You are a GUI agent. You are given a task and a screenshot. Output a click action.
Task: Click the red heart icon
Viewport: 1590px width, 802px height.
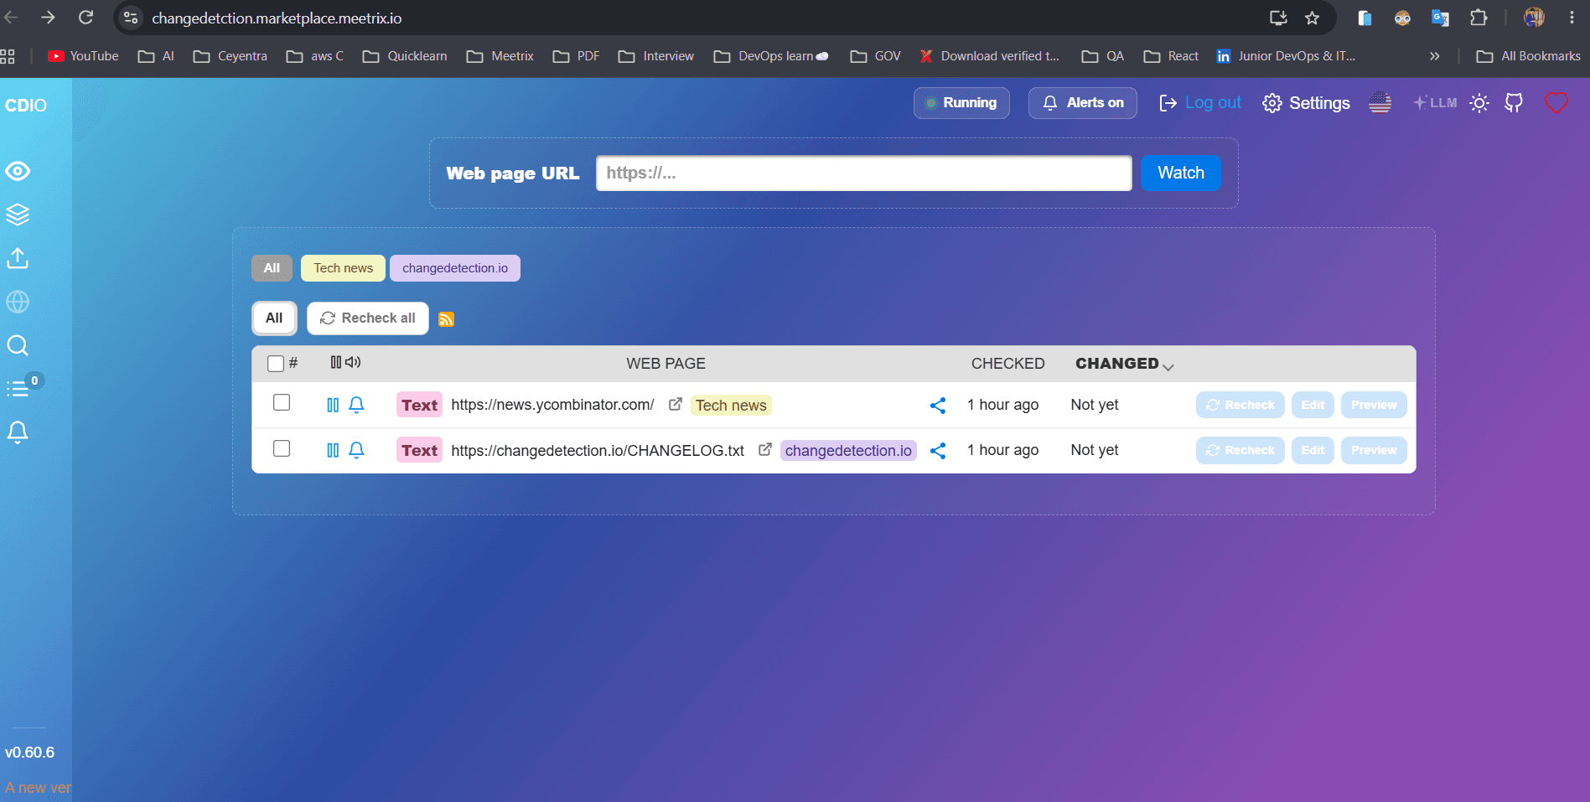[x=1556, y=103]
